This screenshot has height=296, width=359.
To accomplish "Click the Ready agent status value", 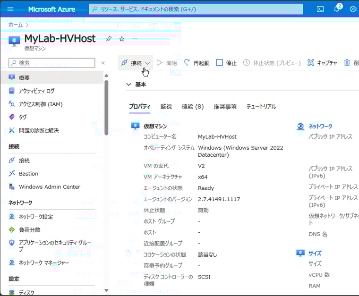I will (x=206, y=188).
